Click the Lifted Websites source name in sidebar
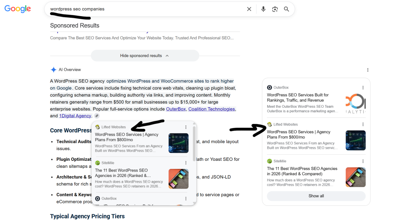Screen dimensions: 395x222 point(286,124)
